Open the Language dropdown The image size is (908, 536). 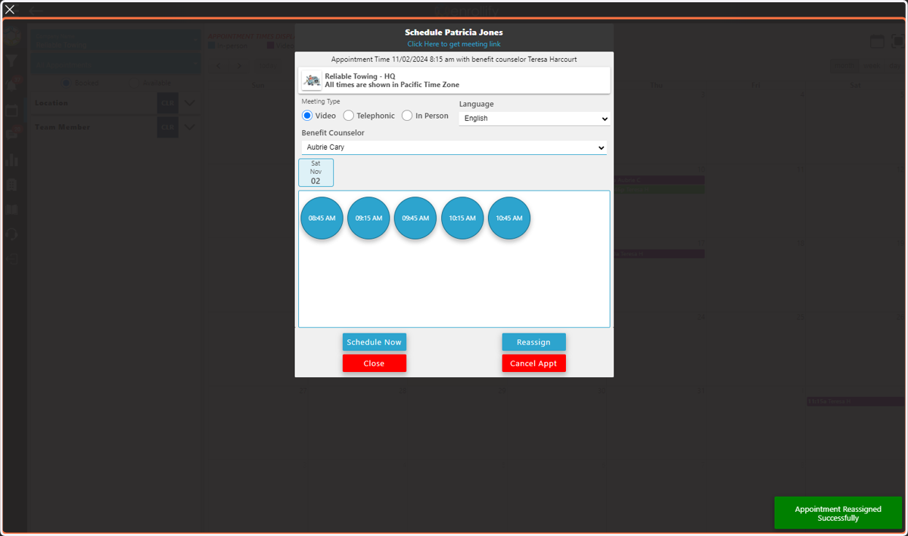[534, 119]
